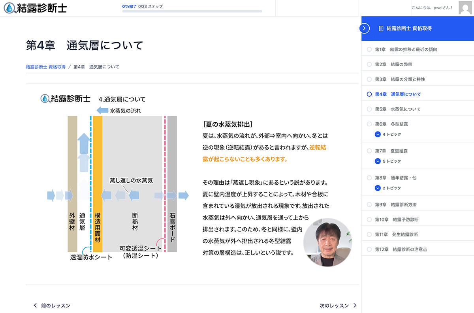Click the course progress bar
This screenshot has width=474, height=313.
(192, 11)
